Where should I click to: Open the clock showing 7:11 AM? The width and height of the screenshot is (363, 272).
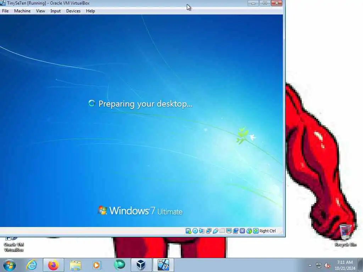coord(345,265)
